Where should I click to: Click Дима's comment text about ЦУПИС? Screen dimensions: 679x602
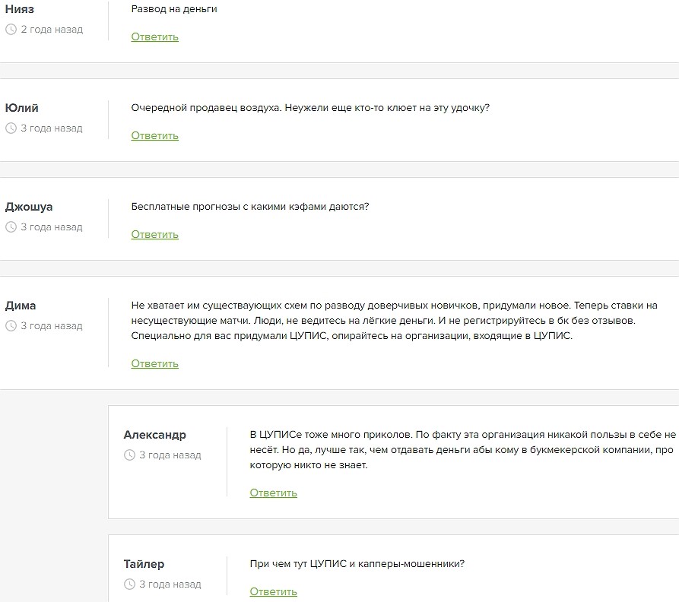(394, 320)
